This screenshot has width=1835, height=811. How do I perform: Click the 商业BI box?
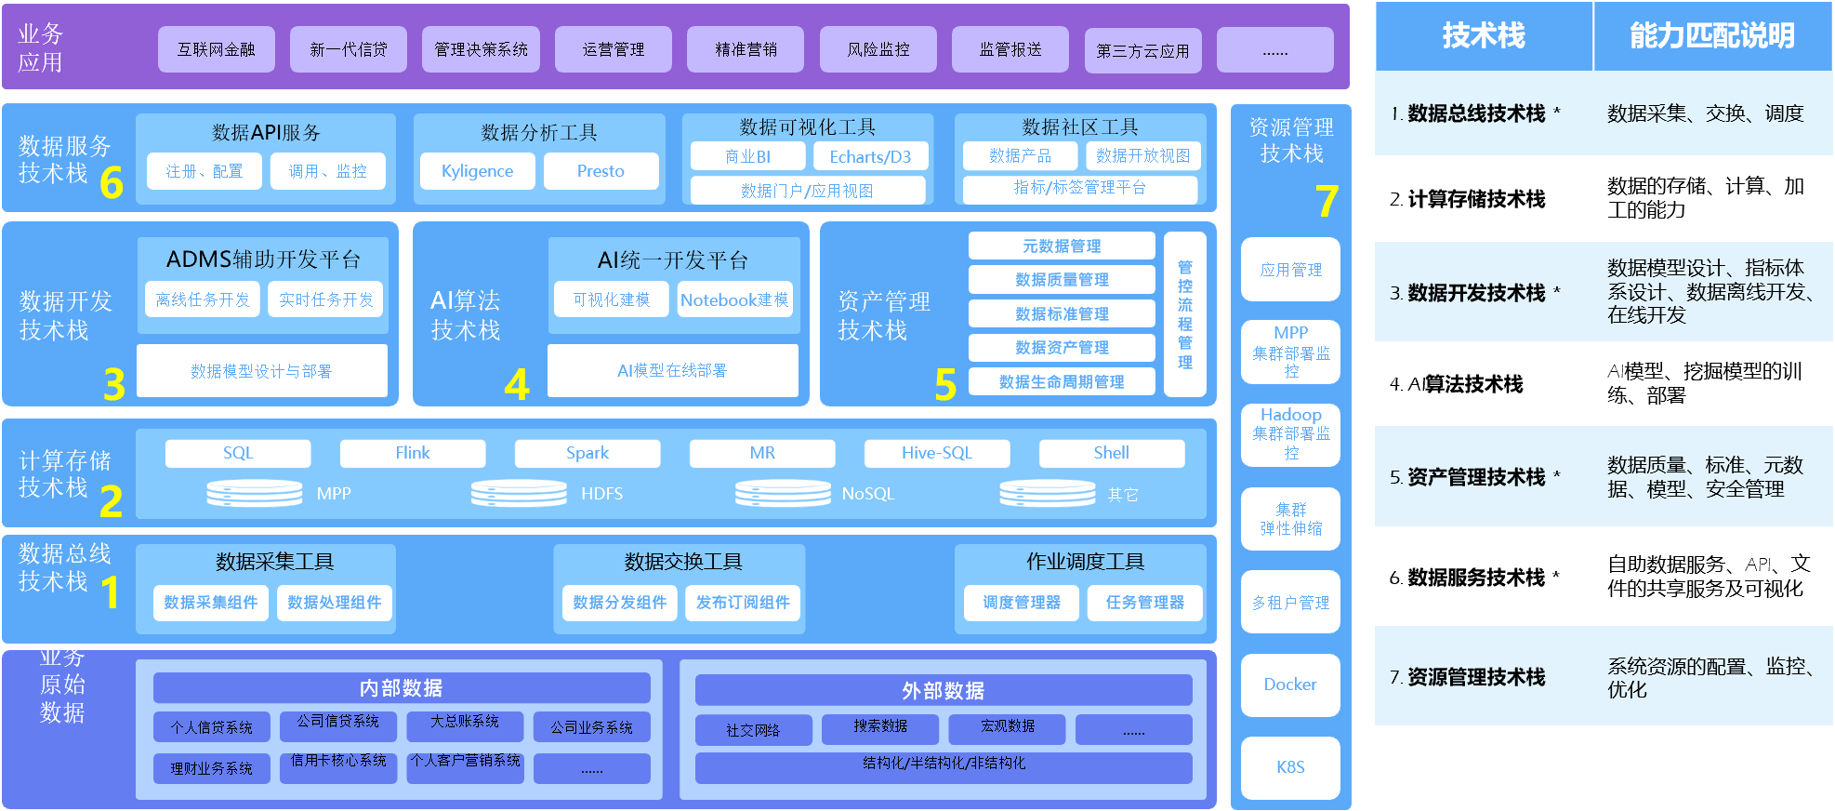[x=748, y=156]
